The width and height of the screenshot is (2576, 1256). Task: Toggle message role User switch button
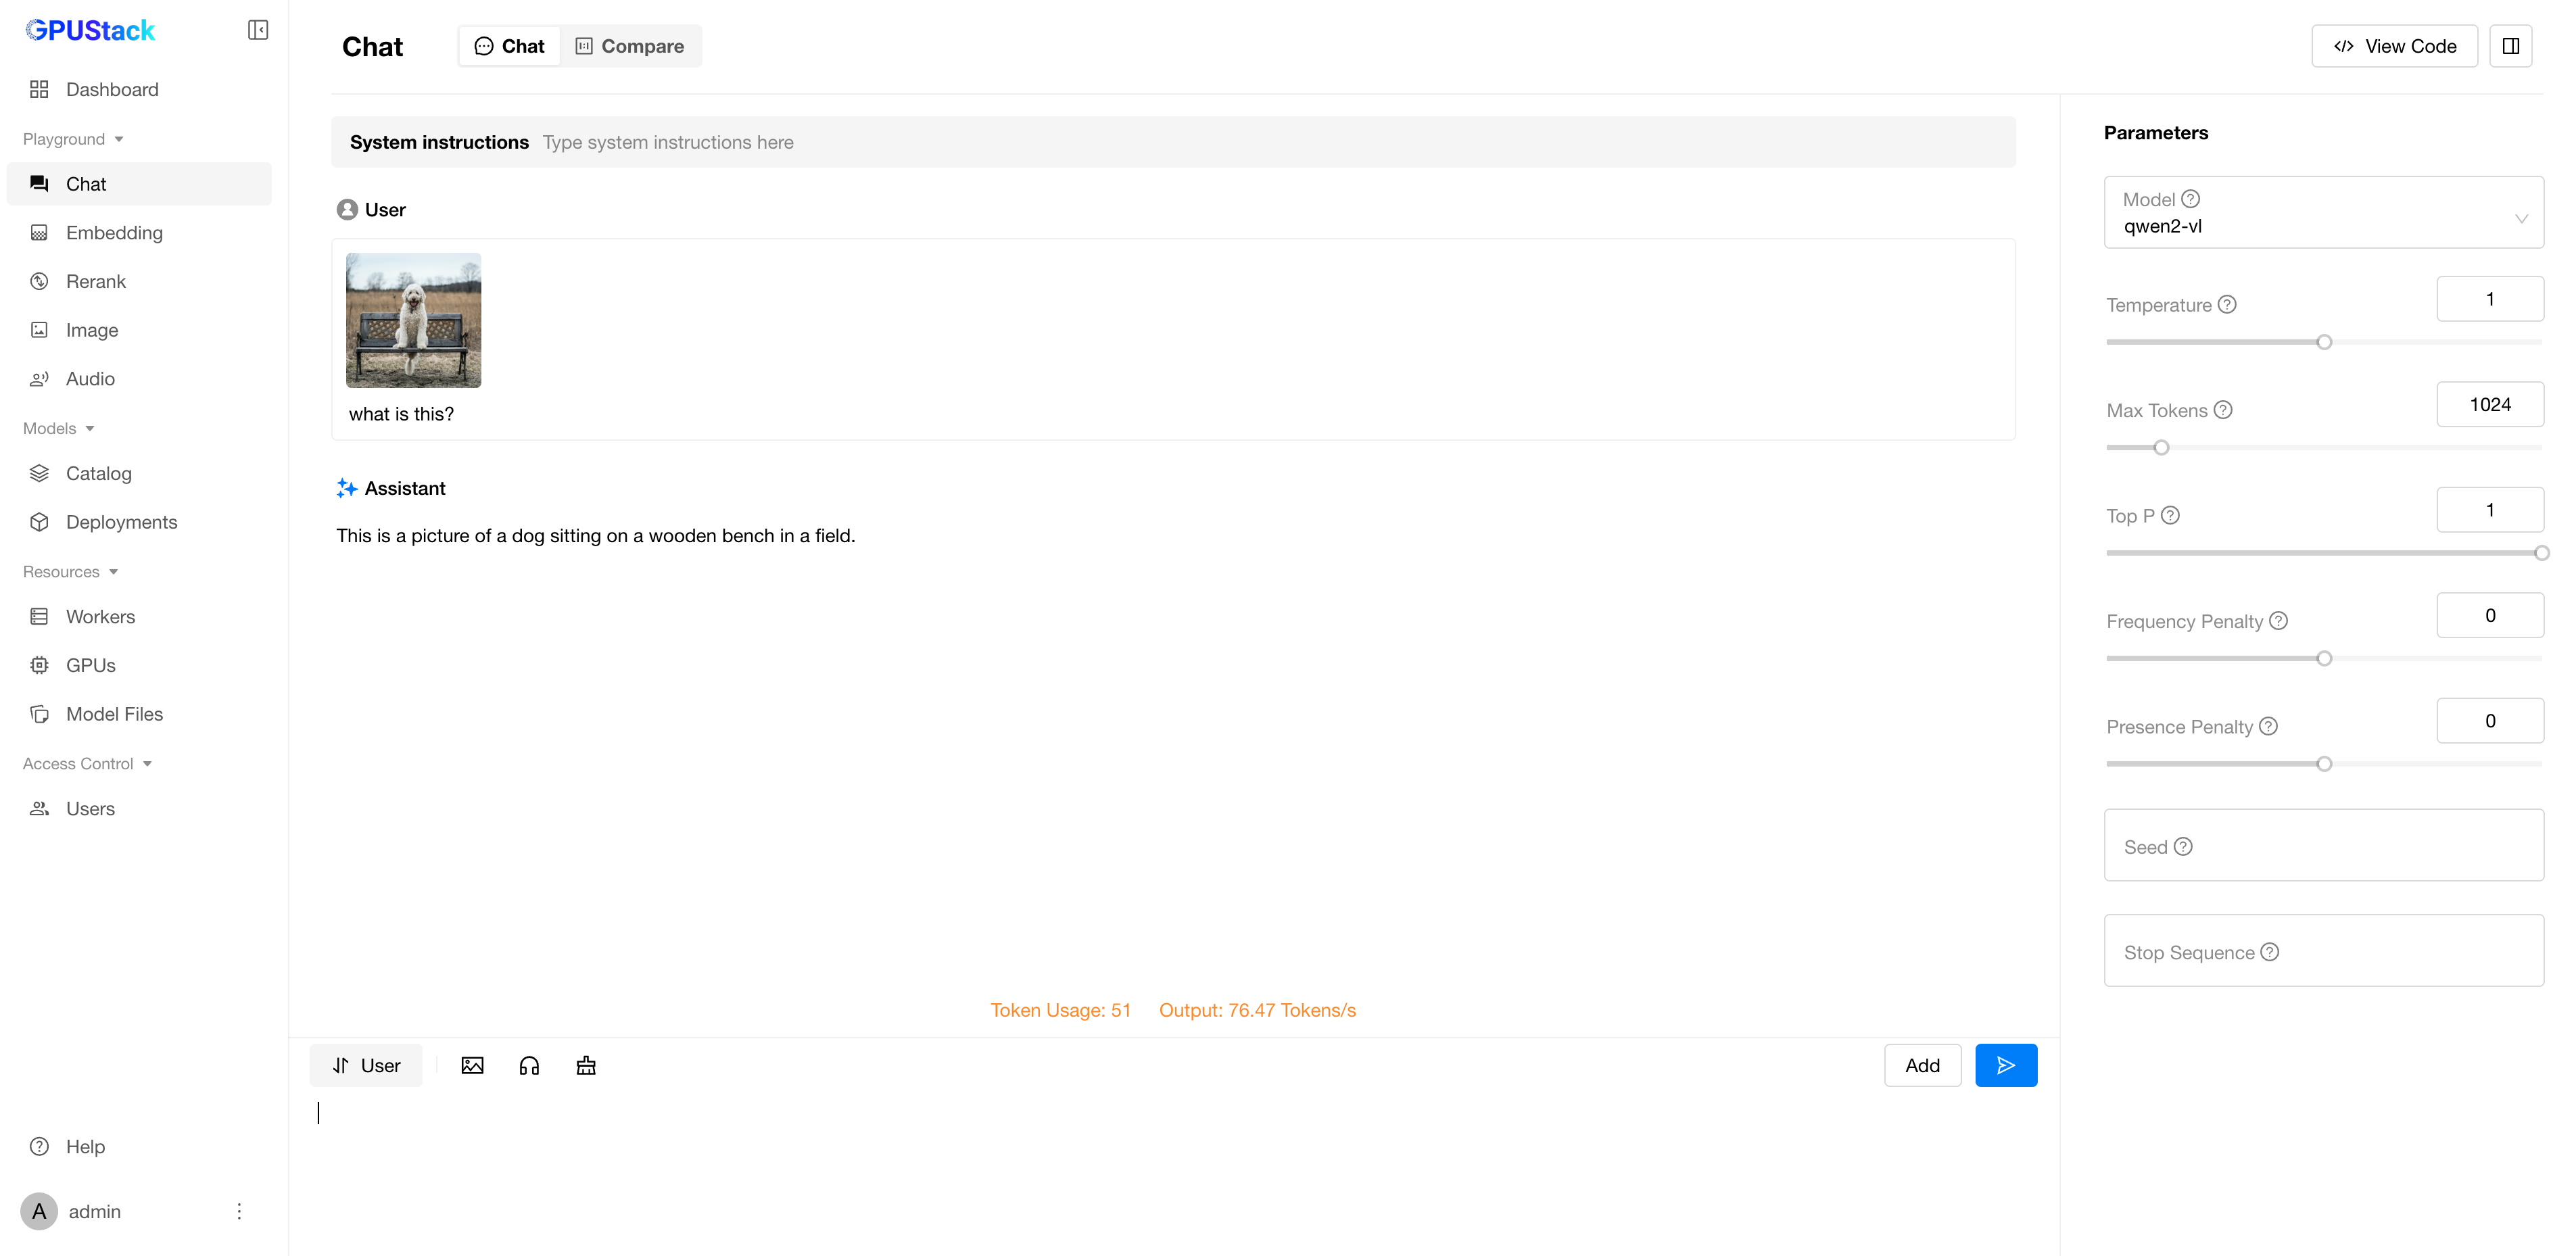point(366,1065)
